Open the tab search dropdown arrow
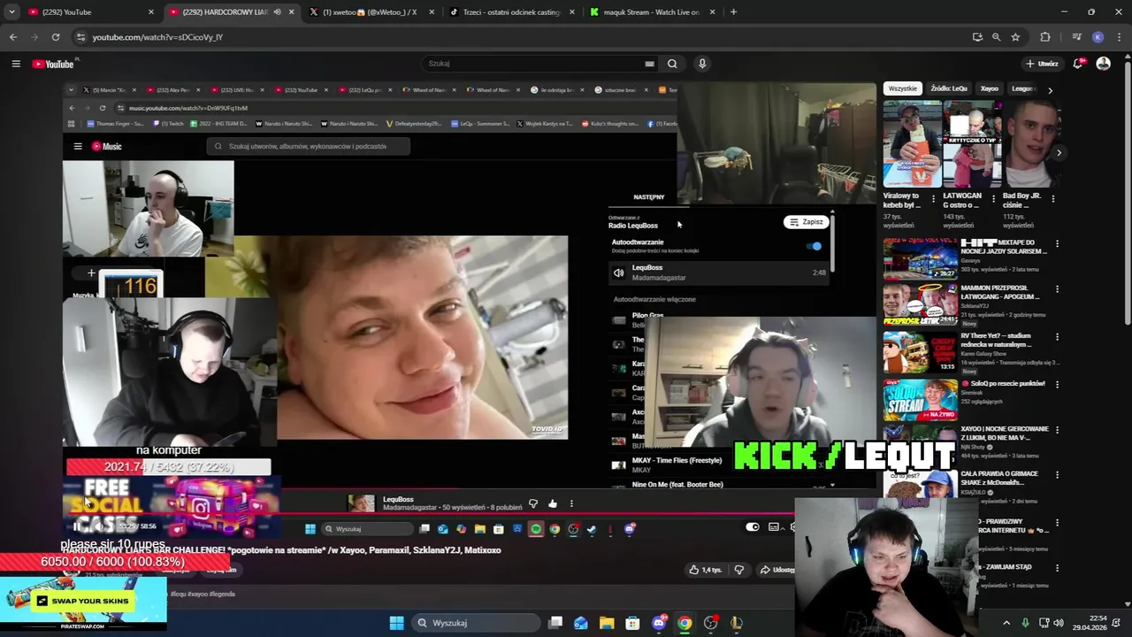This screenshot has width=1132, height=637. coord(11,12)
